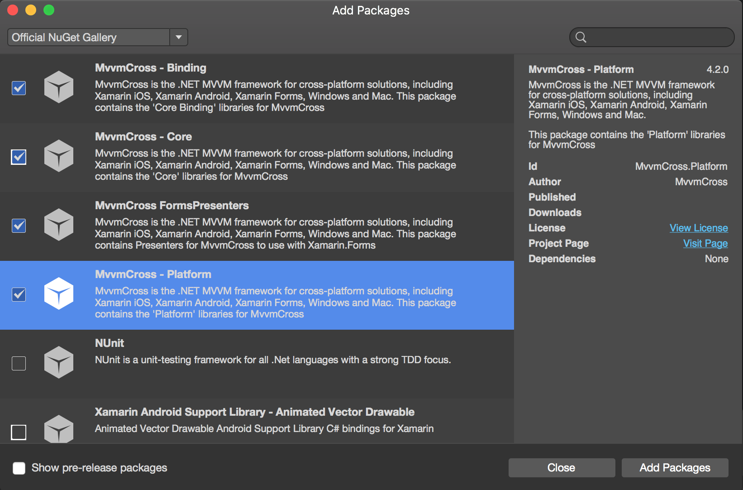
Task: Open the Visit Page link
Action: tap(705, 243)
